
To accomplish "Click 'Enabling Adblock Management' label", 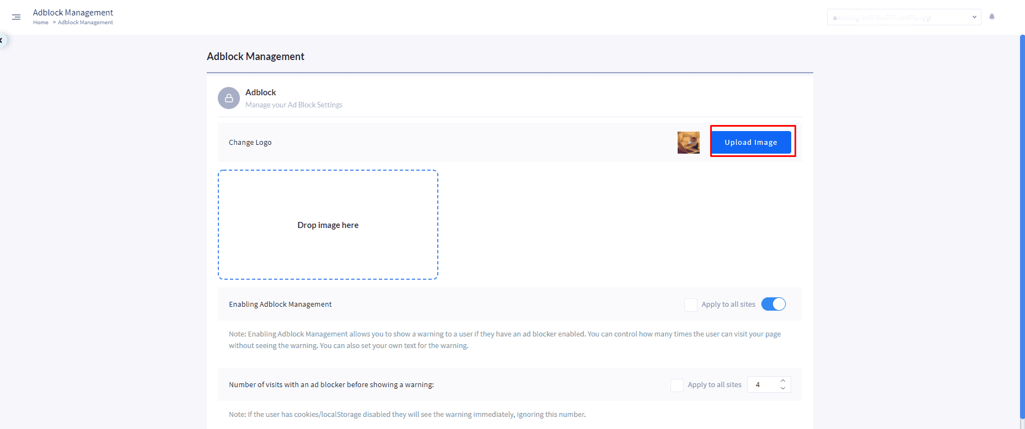I will click(280, 304).
